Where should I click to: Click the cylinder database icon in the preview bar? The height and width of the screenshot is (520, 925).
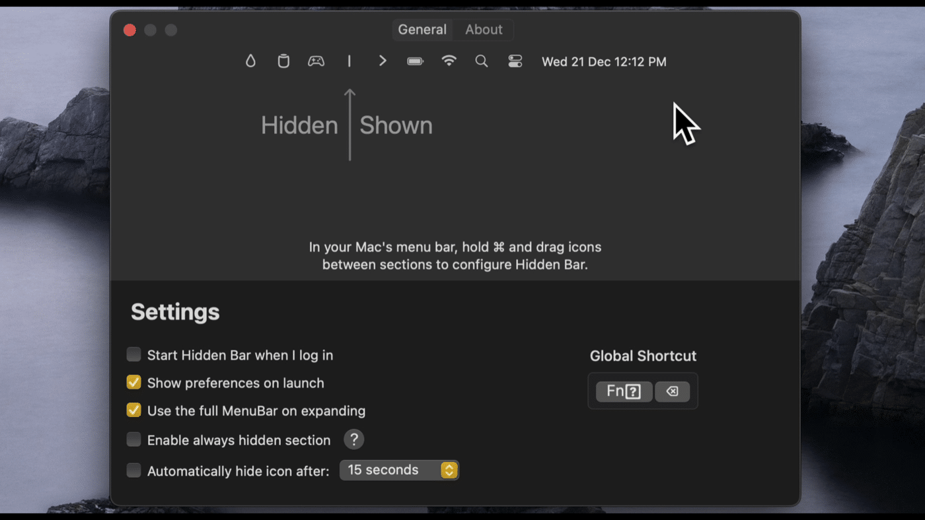click(x=283, y=61)
